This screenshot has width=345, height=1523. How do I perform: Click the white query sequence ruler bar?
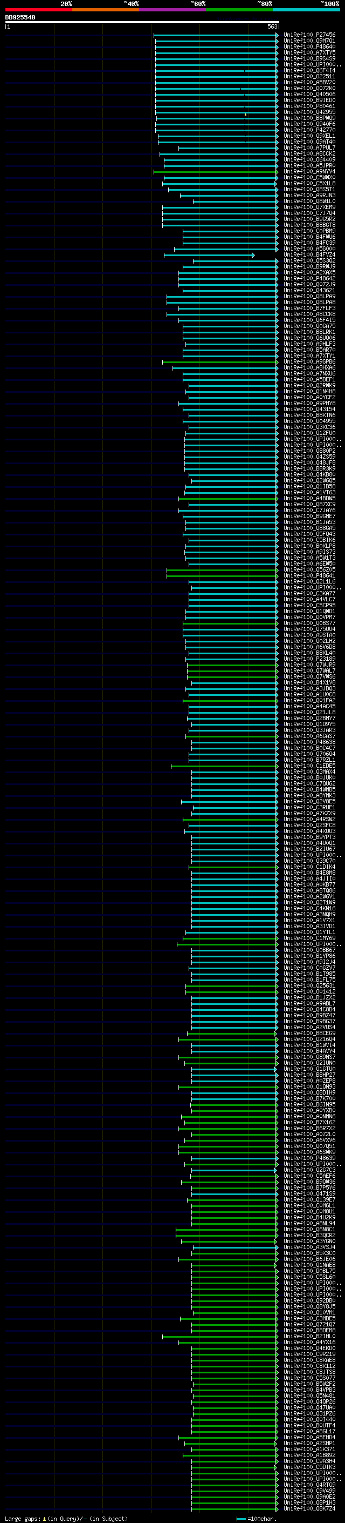pyautogui.click(x=142, y=22)
